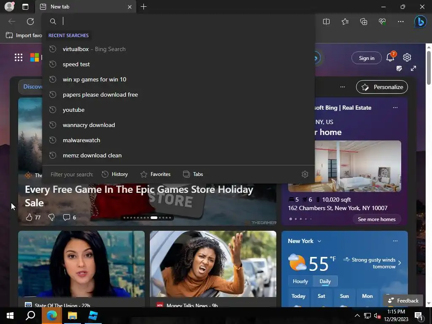This screenshot has height=324, width=432.
Task: Open State Of The Union news thumbnail
Action: click(81, 264)
